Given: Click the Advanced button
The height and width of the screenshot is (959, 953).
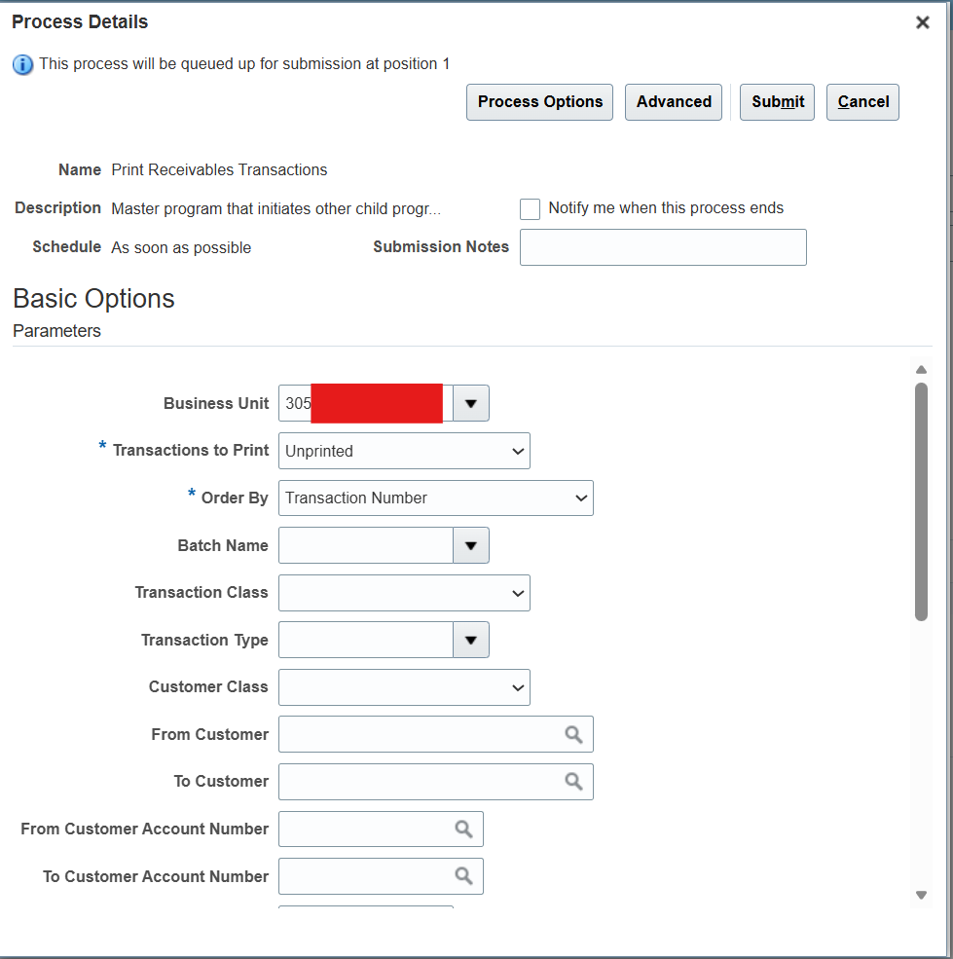Looking at the screenshot, I should point(674,102).
